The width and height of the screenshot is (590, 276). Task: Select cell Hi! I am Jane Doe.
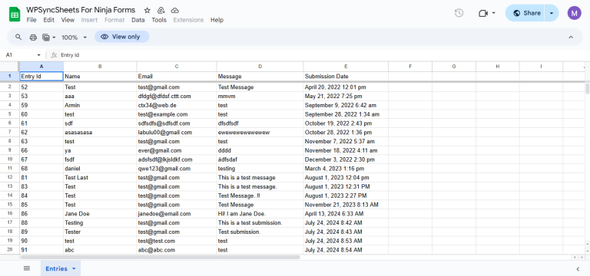point(260,214)
